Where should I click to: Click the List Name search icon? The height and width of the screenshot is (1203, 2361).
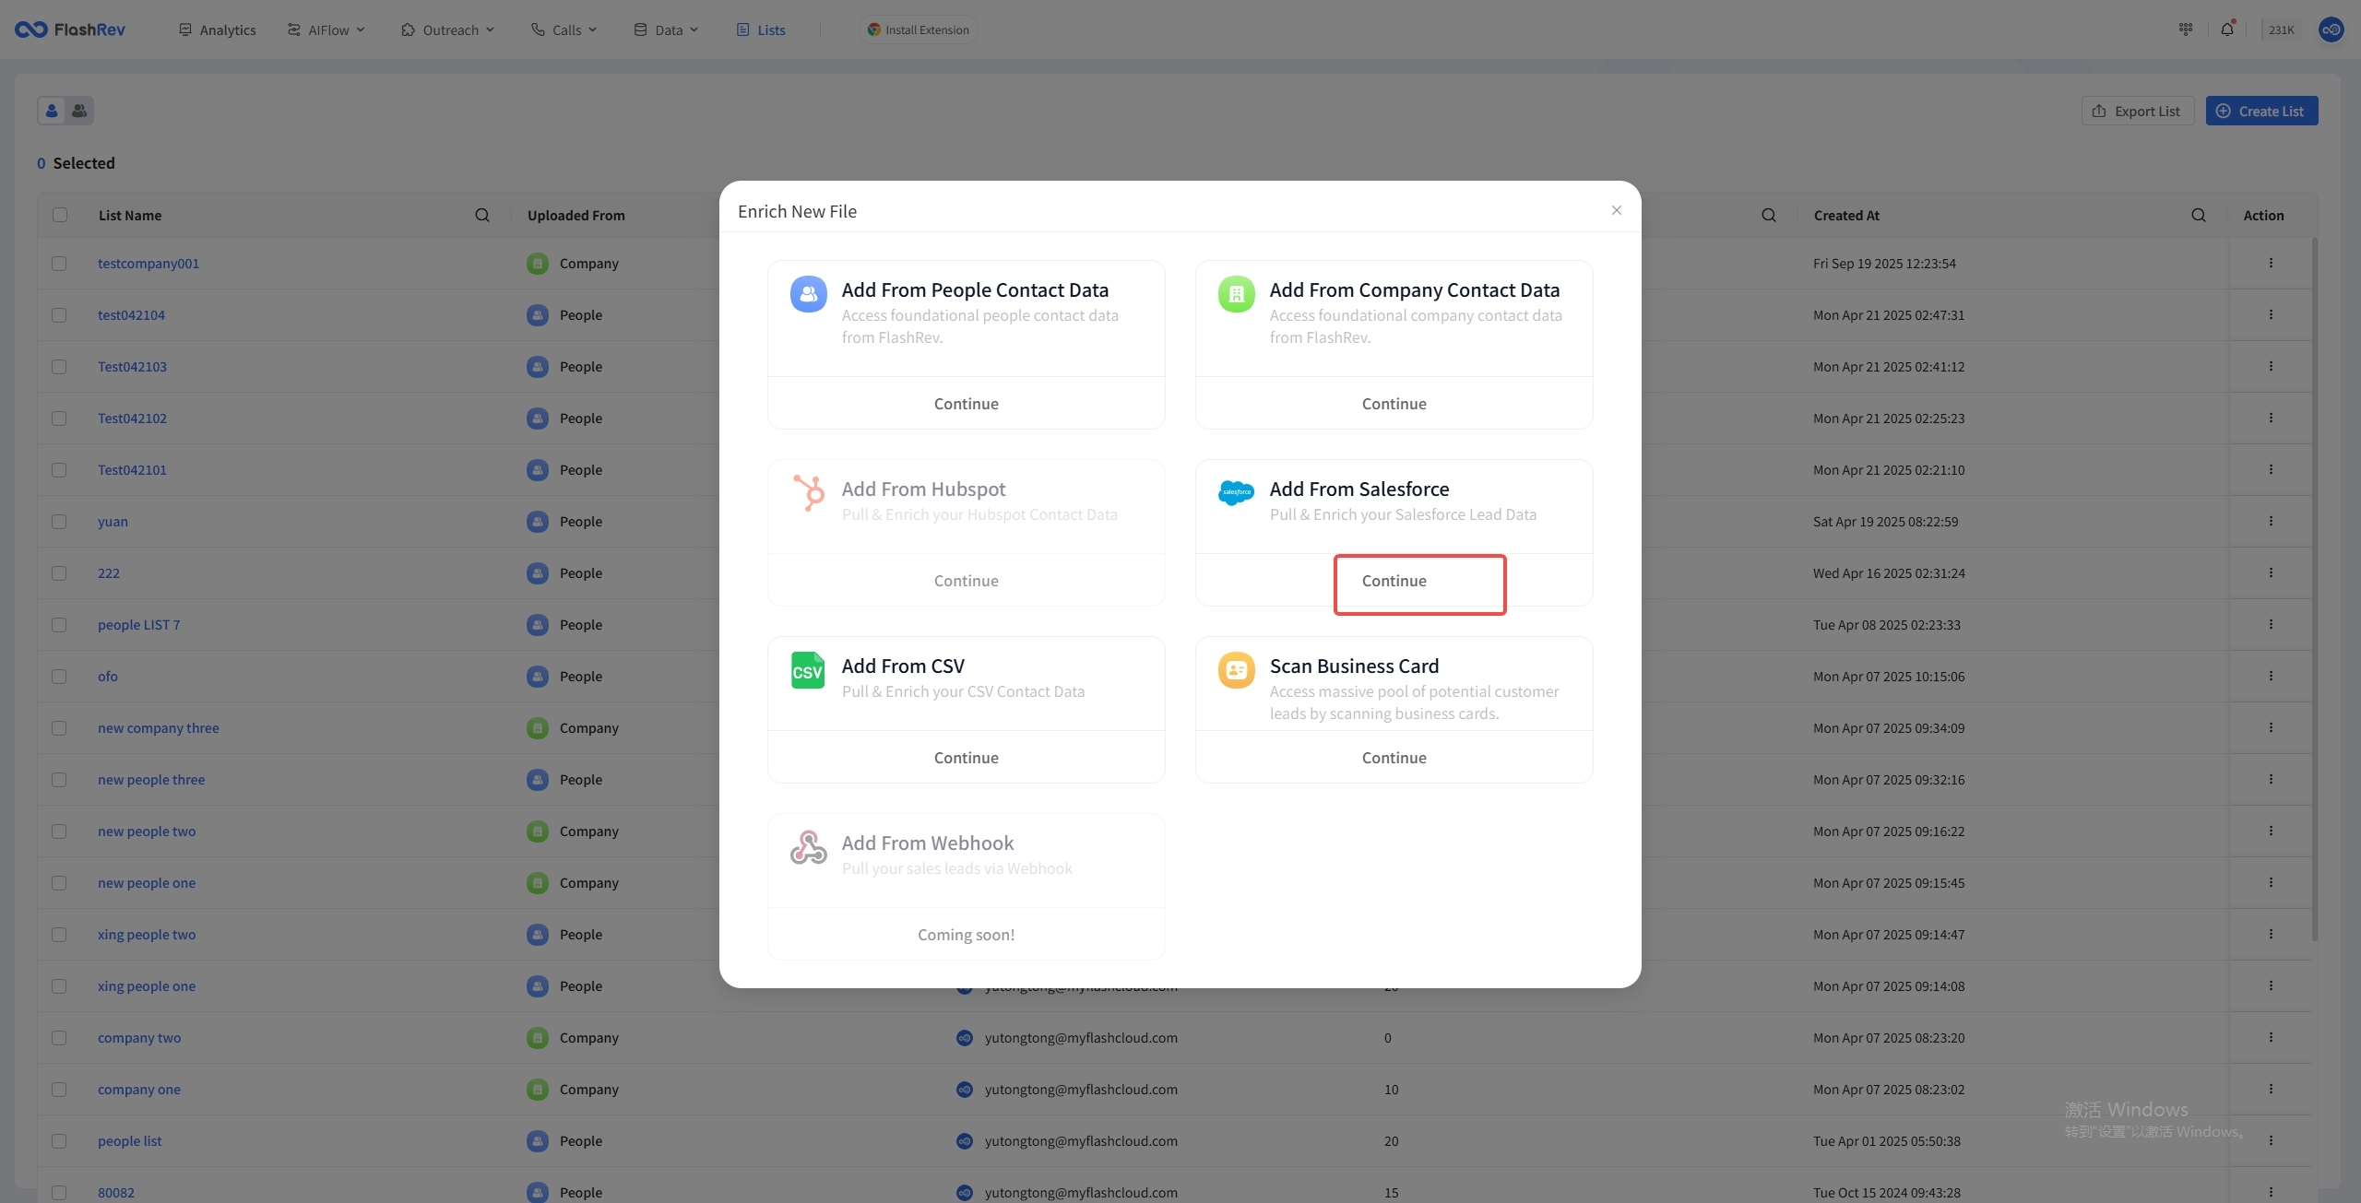[482, 216]
